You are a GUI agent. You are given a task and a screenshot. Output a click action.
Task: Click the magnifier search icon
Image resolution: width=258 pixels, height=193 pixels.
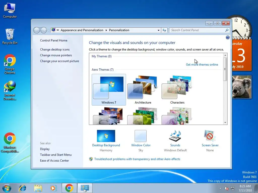227,30
